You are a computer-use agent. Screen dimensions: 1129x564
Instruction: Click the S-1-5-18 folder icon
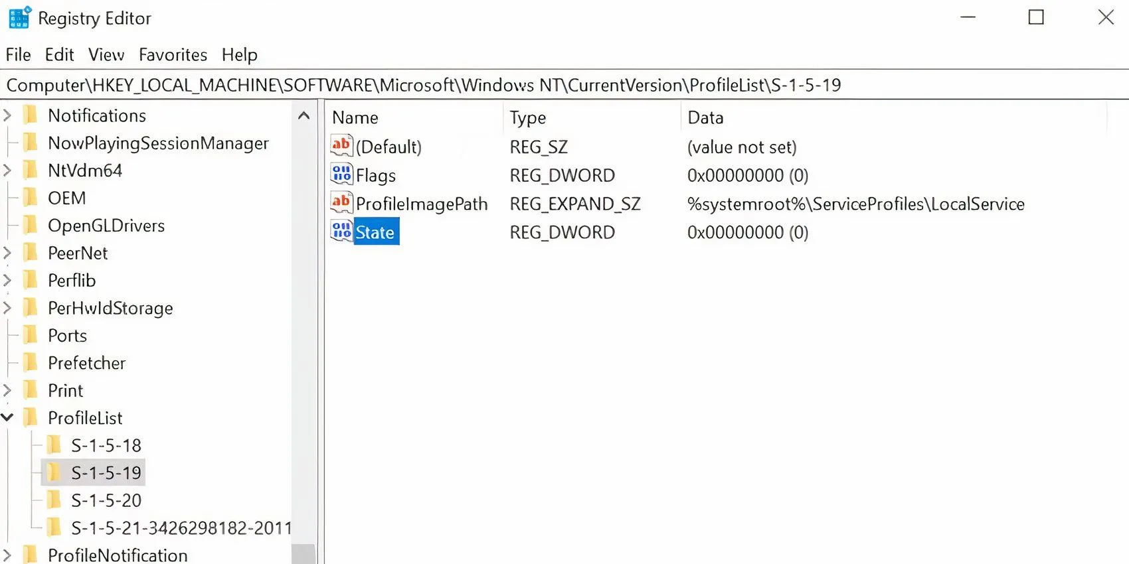(x=54, y=445)
